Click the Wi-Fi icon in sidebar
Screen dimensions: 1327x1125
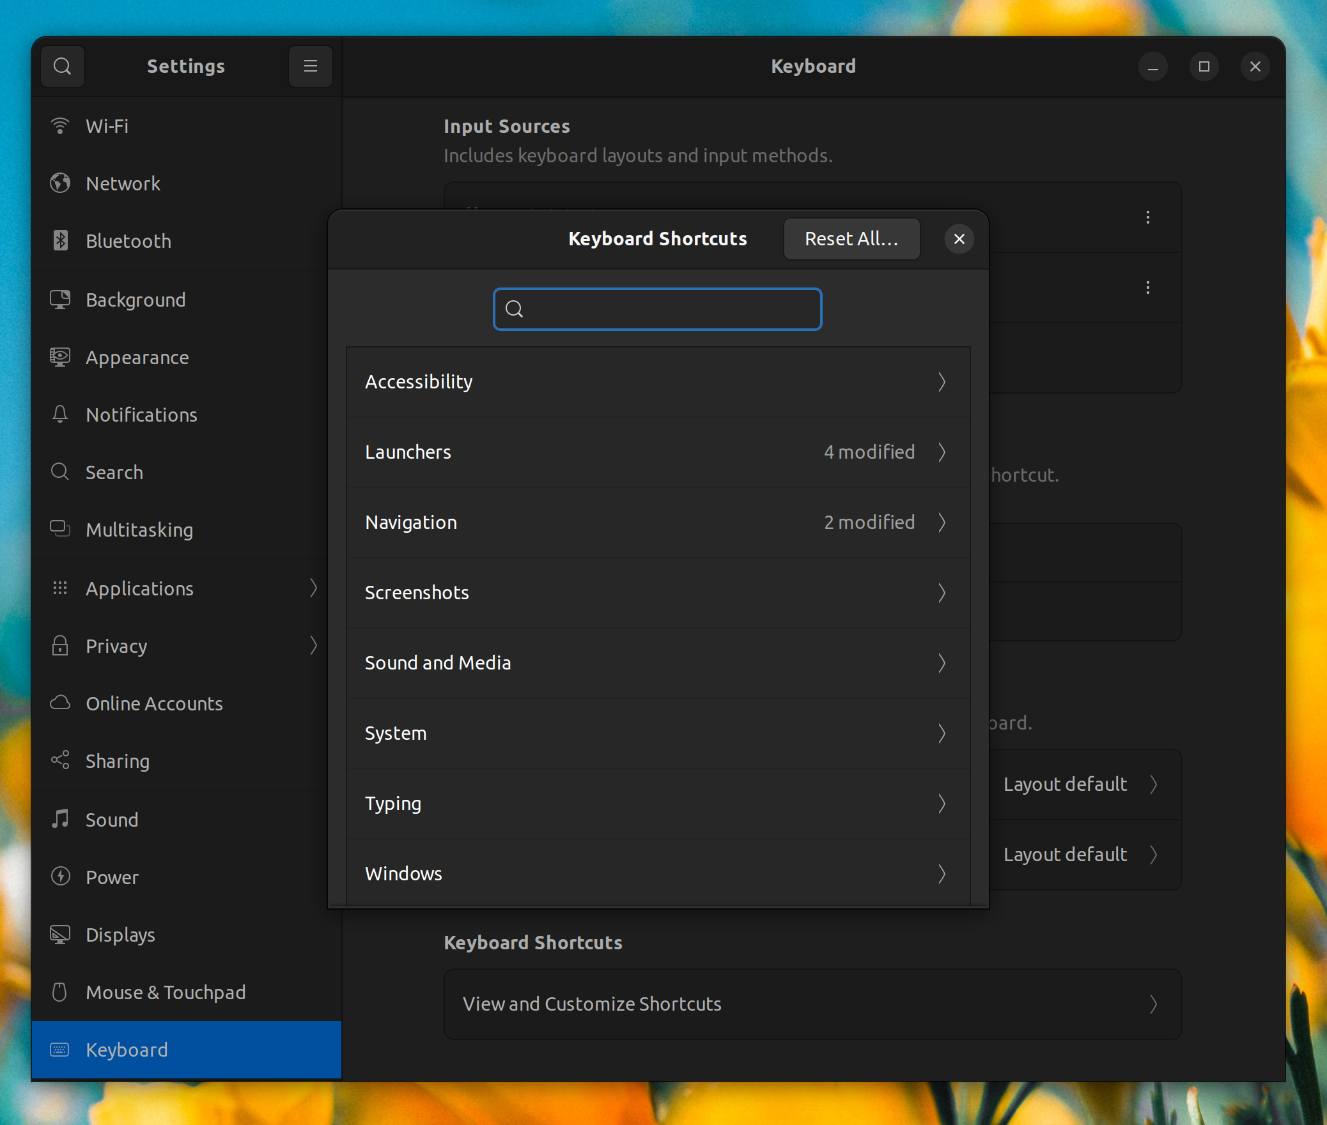point(60,126)
